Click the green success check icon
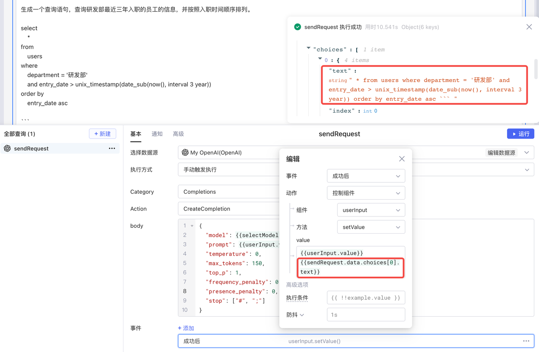Viewport: 539px width, 352px height. [298, 27]
